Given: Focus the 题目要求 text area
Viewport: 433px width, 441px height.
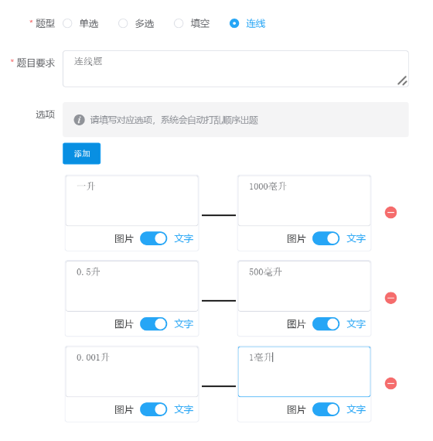Looking at the screenshot, I should (x=236, y=69).
